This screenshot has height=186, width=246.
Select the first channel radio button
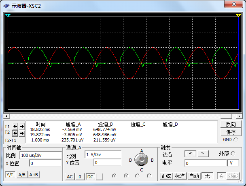(115, 176)
